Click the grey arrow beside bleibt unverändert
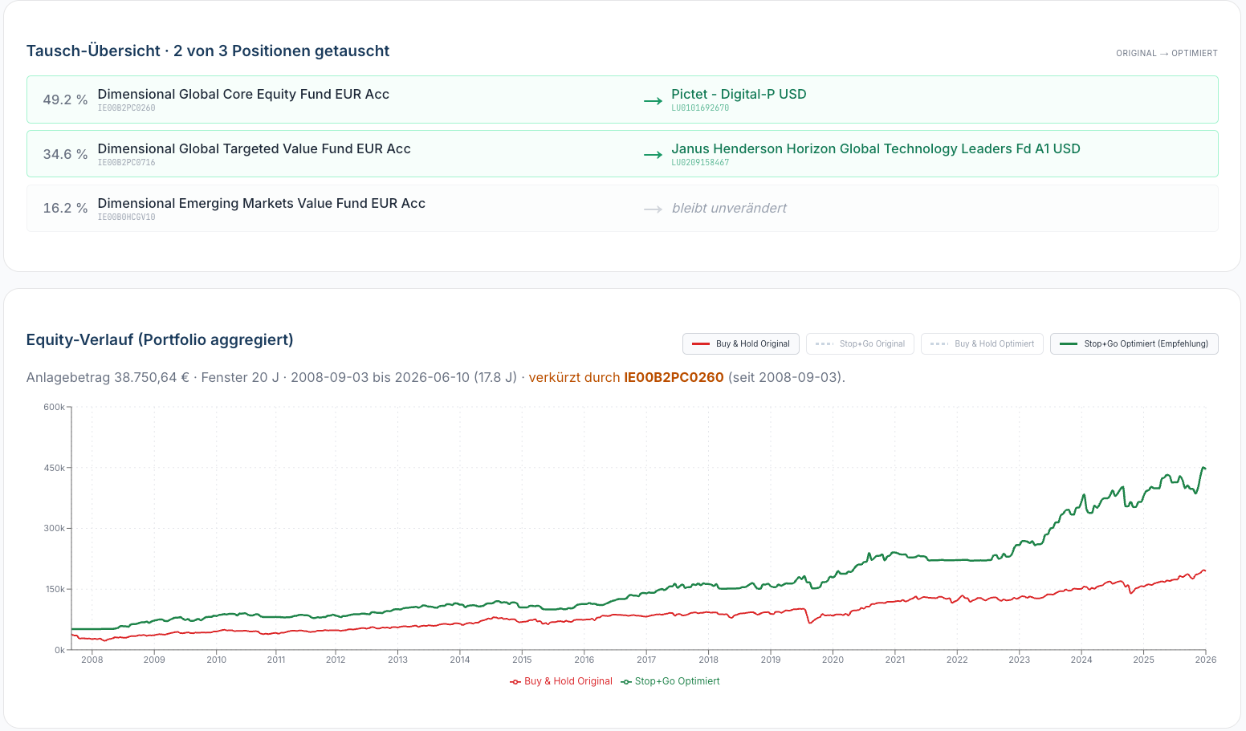Image resolution: width=1246 pixels, height=731 pixels. (x=653, y=209)
